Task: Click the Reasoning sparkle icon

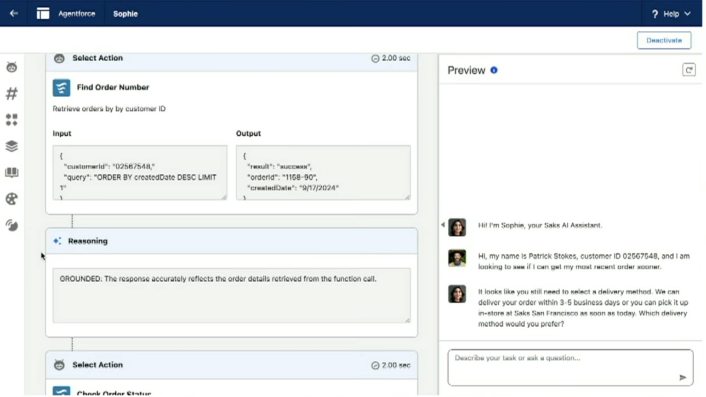Action: tap(57, 241)
